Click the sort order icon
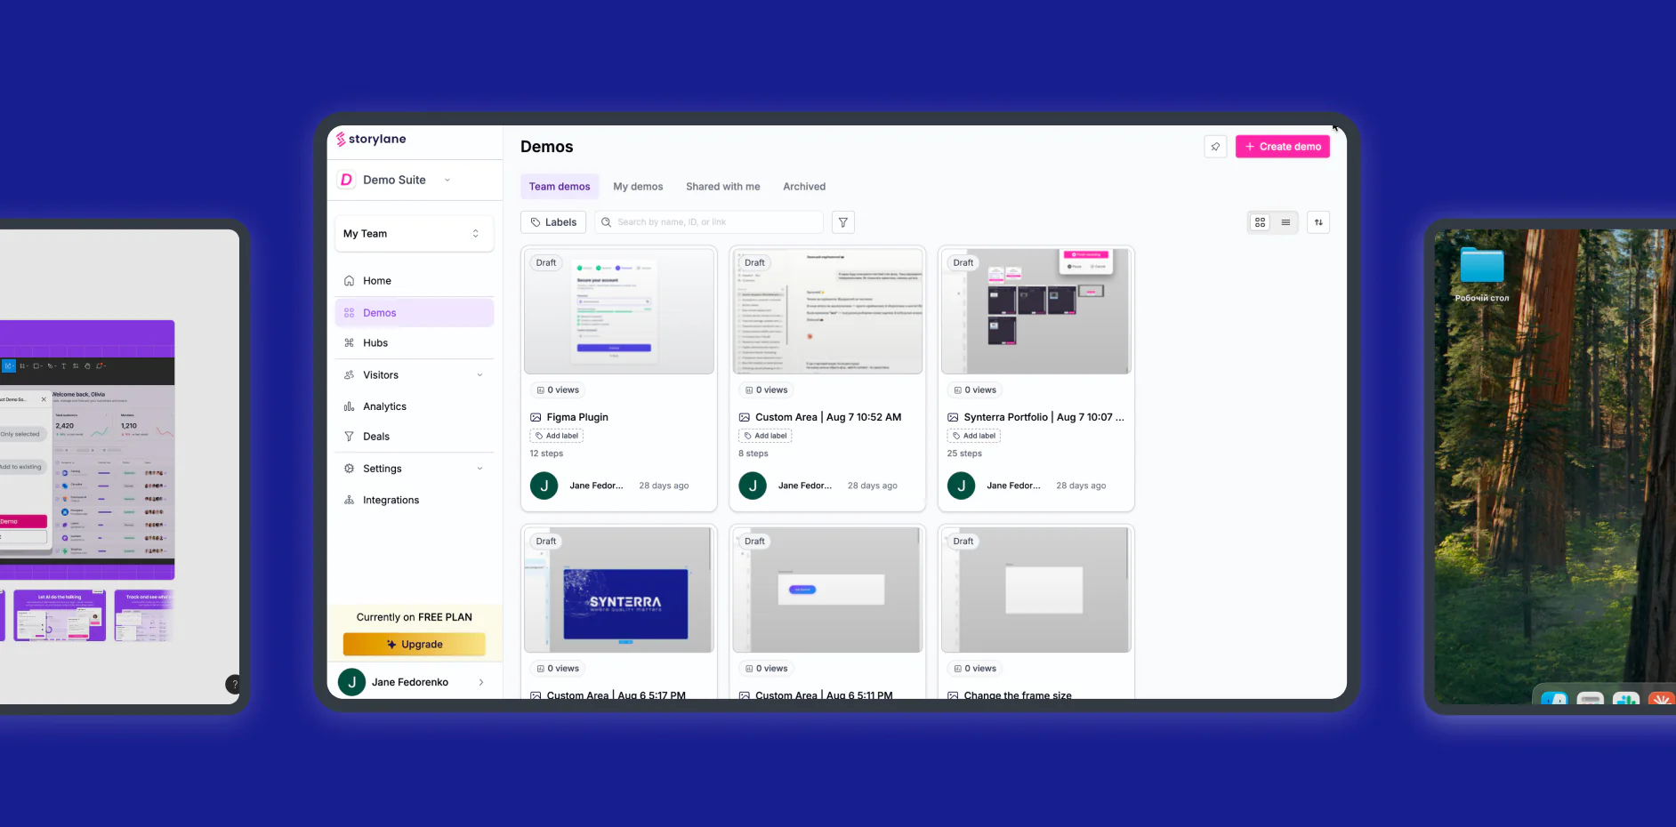1676x827 pixels. (1318, 222)
